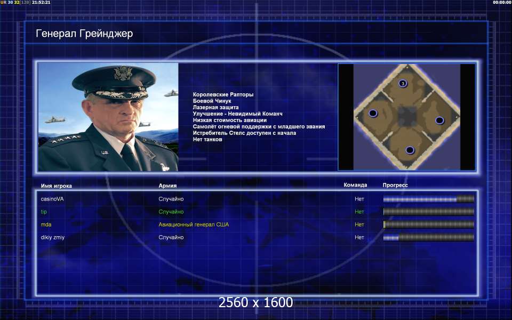Click 'Случайно' army in casinoVA row
512x320 pixels.
point(171,199)
